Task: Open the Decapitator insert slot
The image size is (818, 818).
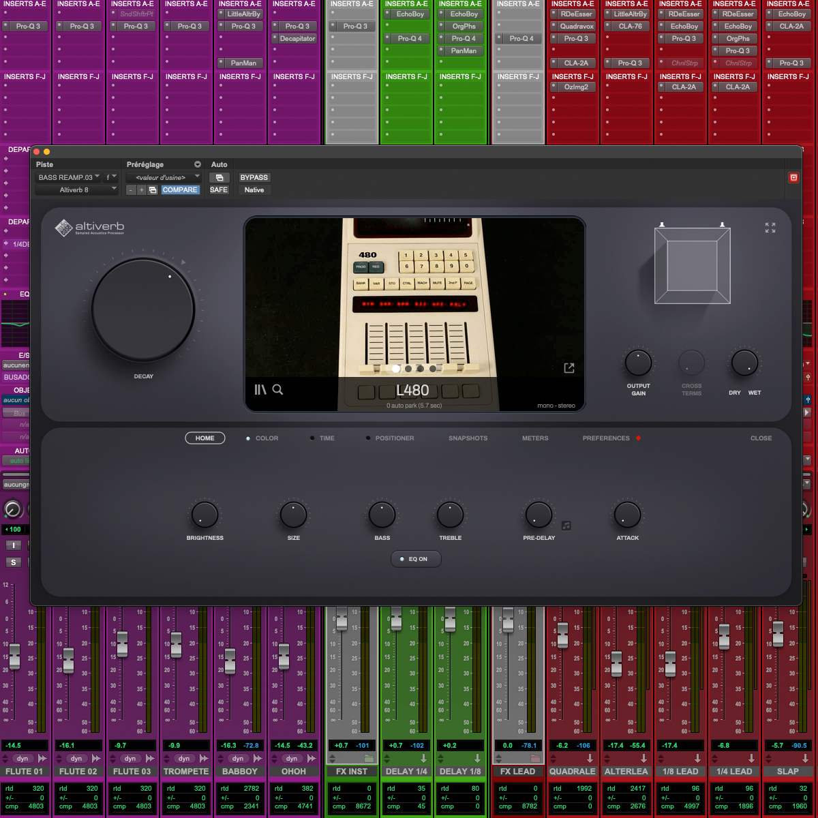Action: pyautogui.click(x=294, y=39)
